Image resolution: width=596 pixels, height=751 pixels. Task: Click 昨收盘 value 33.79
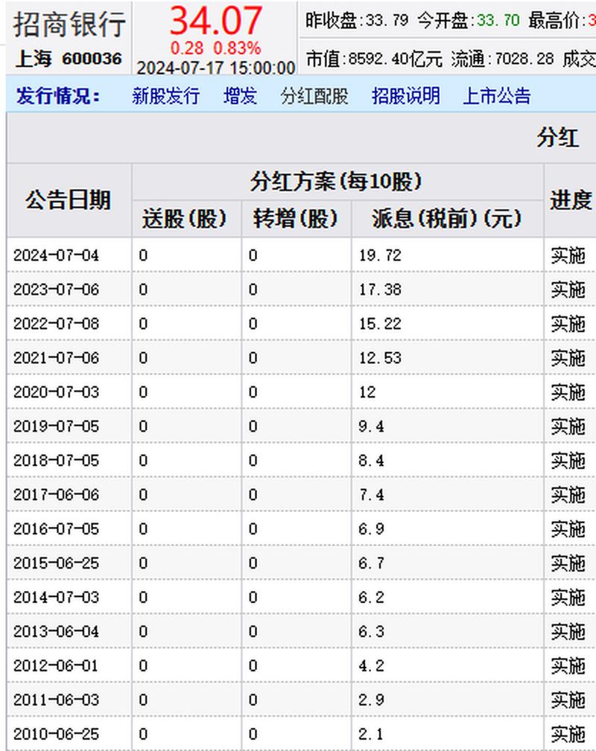[387, 20]
